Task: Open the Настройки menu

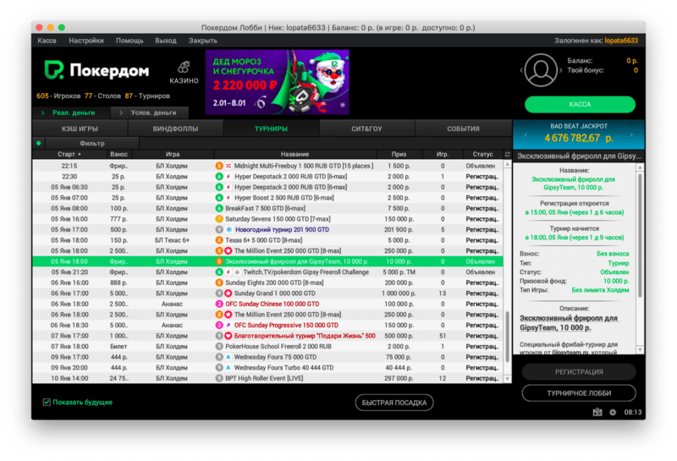Action: coord(86,41)
